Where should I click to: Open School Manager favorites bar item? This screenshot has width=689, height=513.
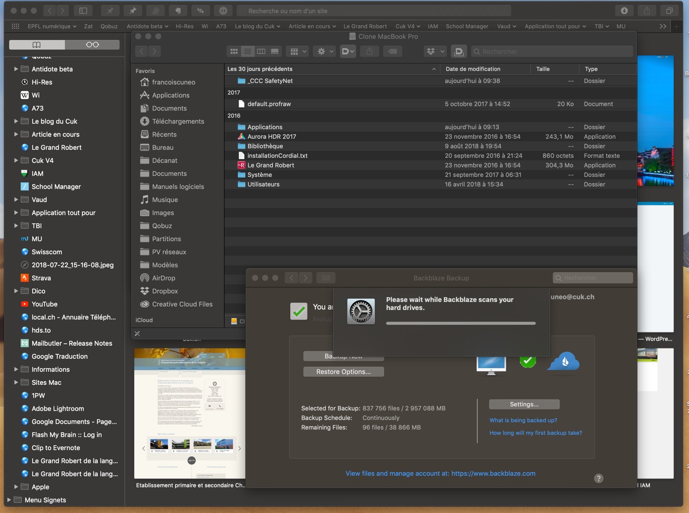[x=467, y=26]
